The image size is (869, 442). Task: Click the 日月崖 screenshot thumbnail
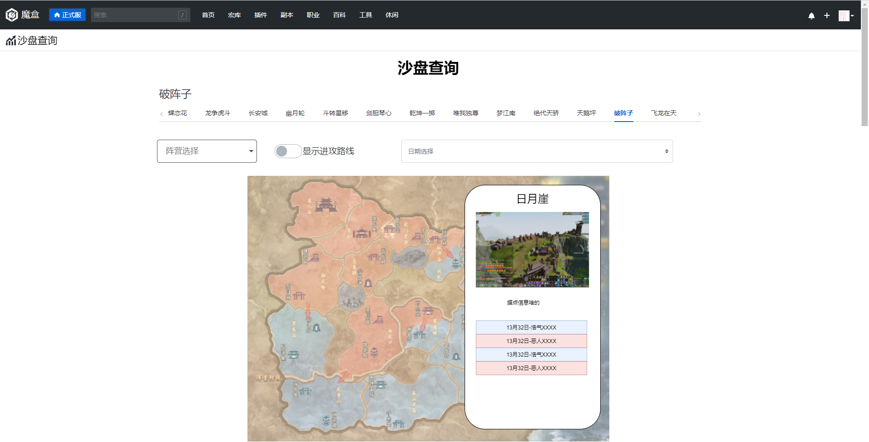tap(532, 249)
